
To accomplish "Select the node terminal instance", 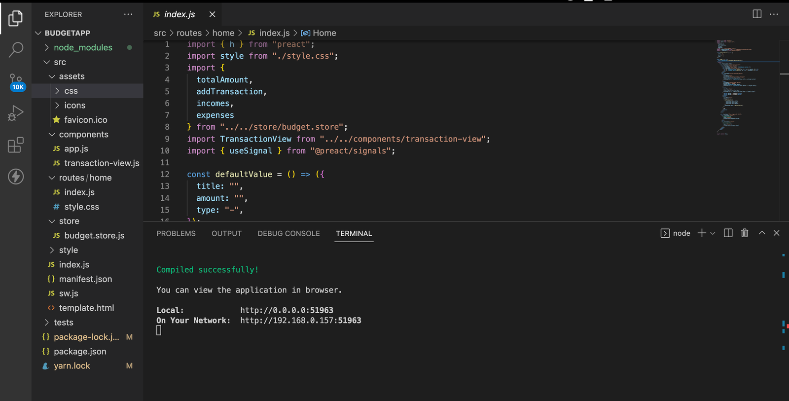I will (676, 233).
